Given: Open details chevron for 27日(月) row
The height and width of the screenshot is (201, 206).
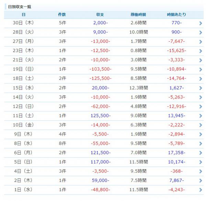Looking at the screenshot, I should click(201, 42).
